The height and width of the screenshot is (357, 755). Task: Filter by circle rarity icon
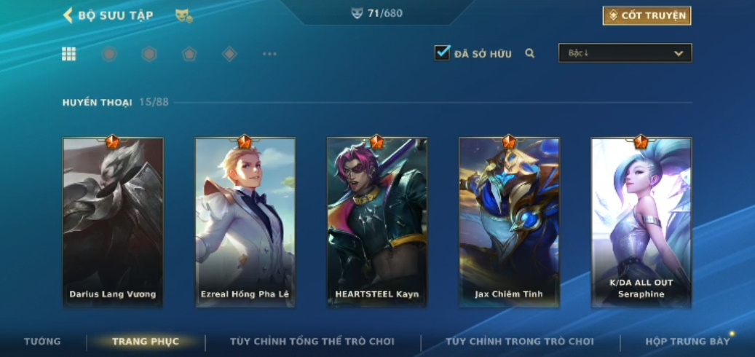pyautogui.click(x=109, y=54)
